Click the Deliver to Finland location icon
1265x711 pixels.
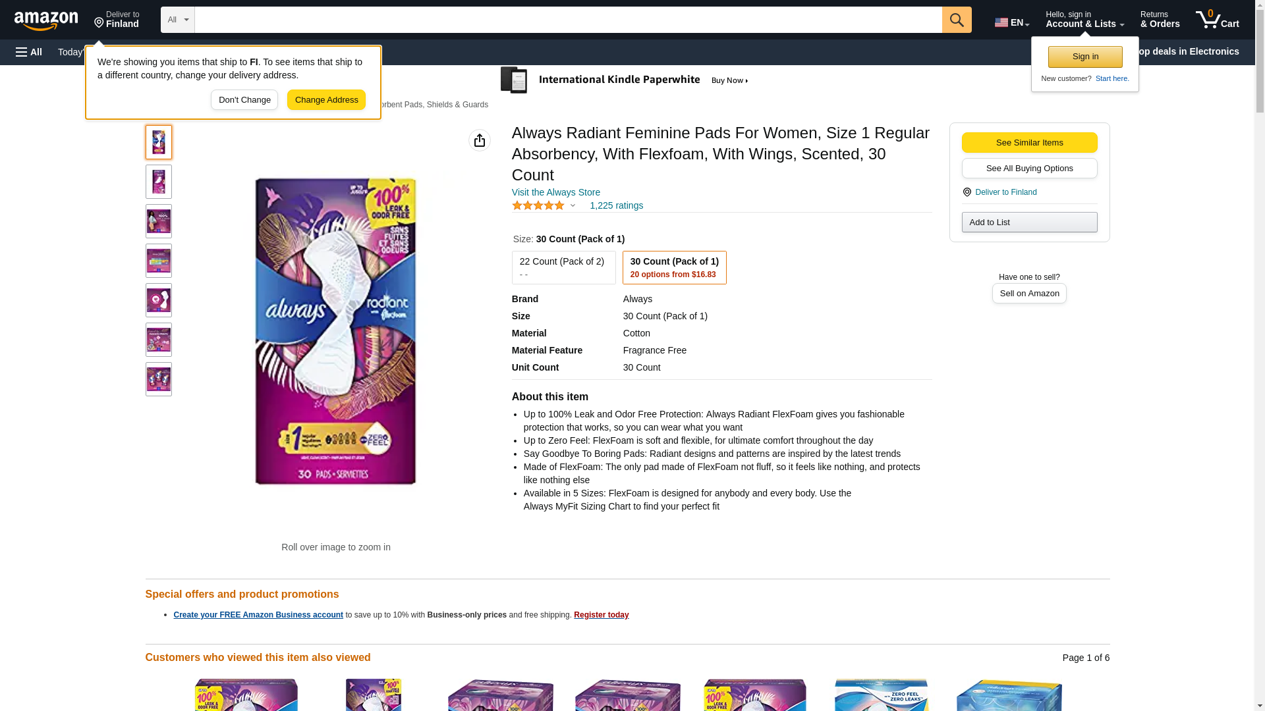tap(967, 192)
